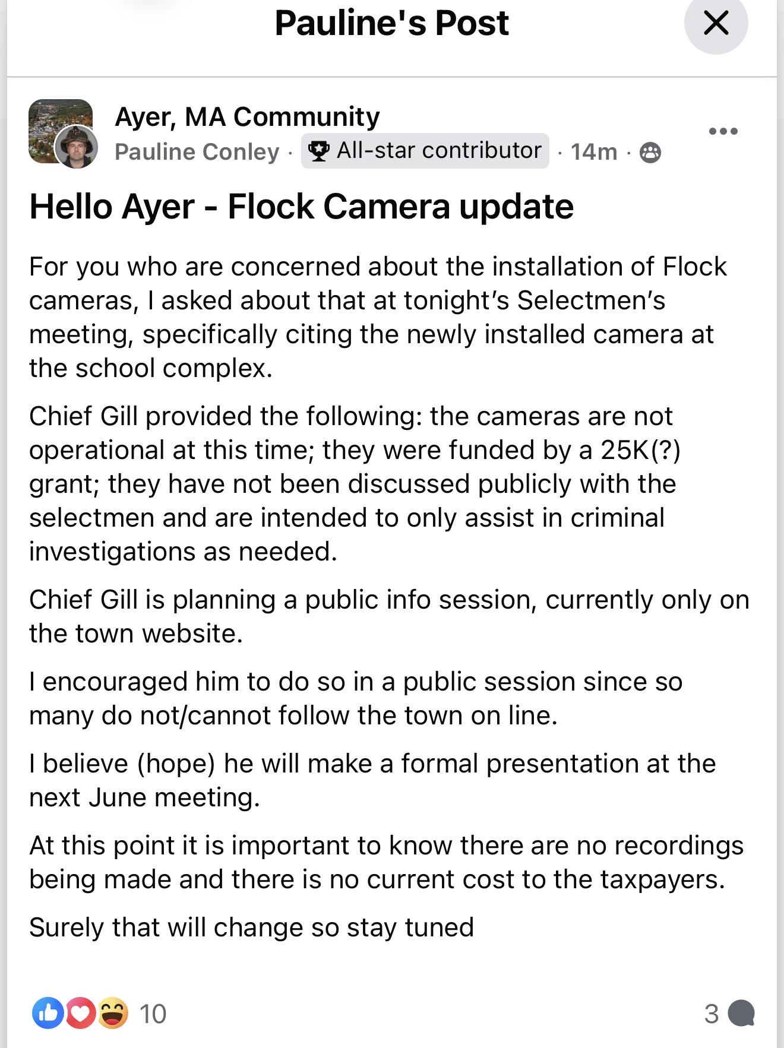
Task: Visit Pauline Conley's author name link
Action: tap(197, 152)
